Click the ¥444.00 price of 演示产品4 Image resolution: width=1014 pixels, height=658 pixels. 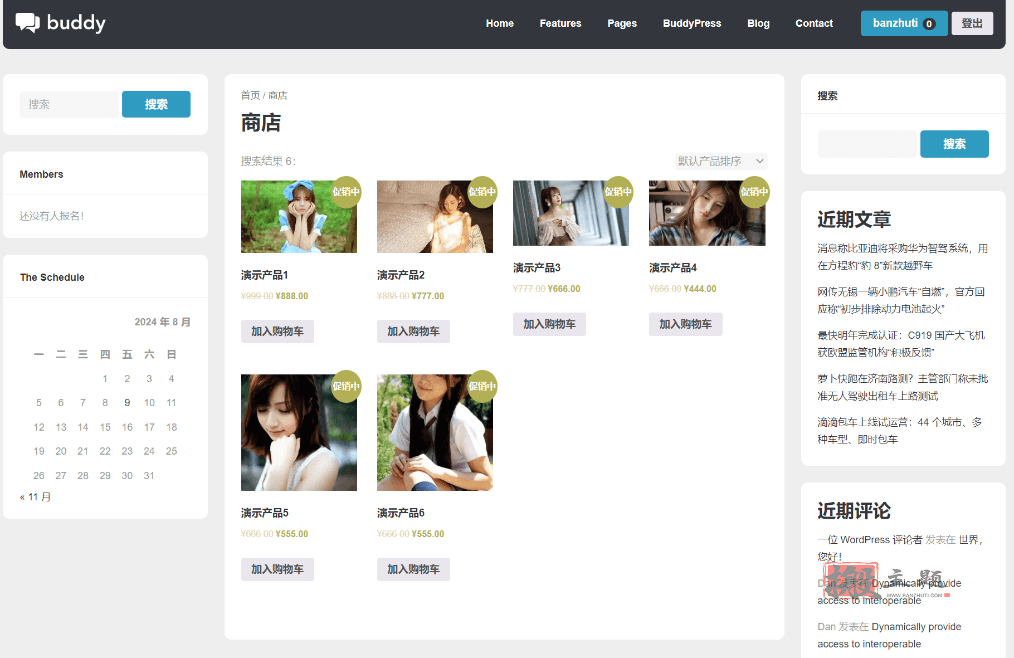700,289
